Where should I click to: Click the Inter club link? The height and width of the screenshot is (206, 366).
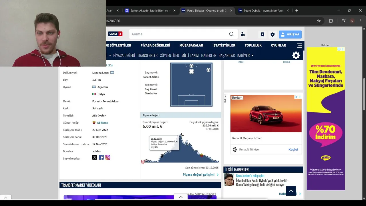tap(240, 62)
